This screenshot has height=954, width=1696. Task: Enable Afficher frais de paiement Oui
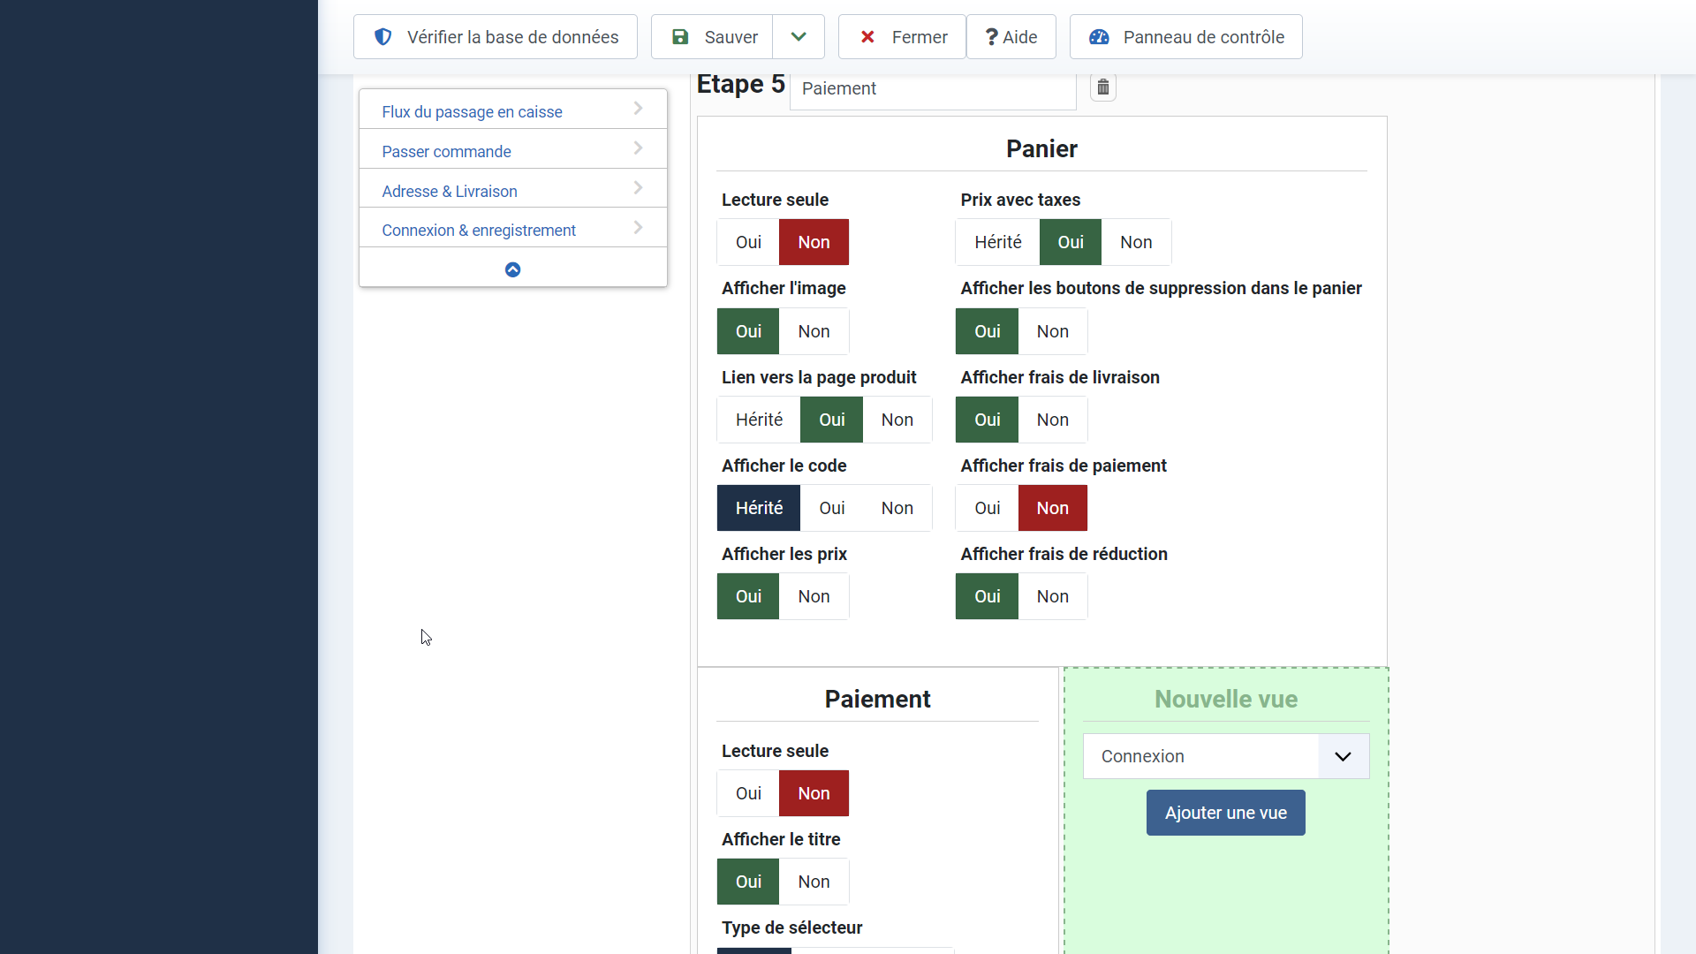tap(987, 508)
